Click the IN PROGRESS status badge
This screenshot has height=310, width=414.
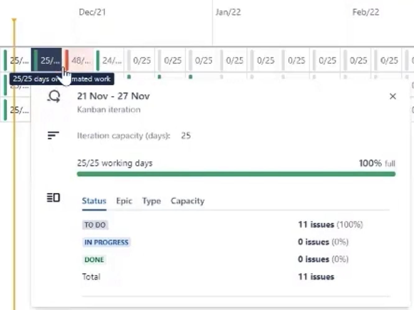tap(106, 243)
